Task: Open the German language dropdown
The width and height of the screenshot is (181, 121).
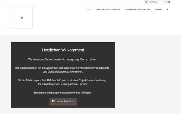Action: coord(155,2)
